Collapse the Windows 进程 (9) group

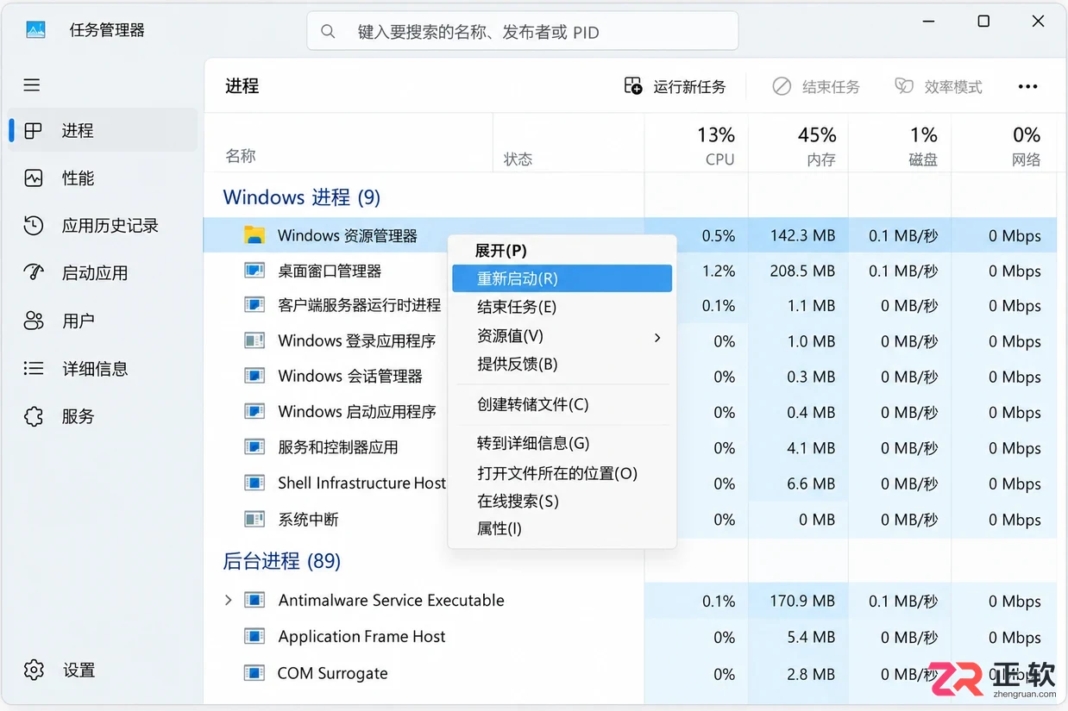tap(301, 197)
